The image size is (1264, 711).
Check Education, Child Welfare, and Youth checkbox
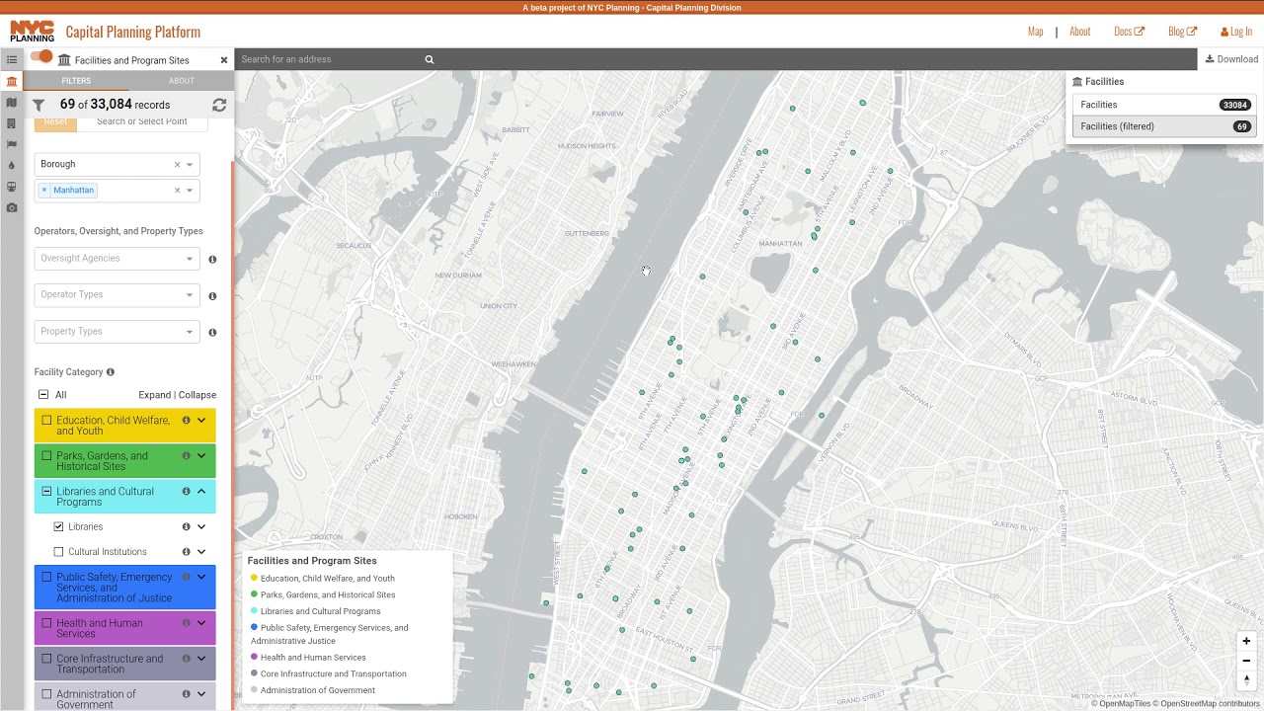pyautogui.click(x=46, y=421)
